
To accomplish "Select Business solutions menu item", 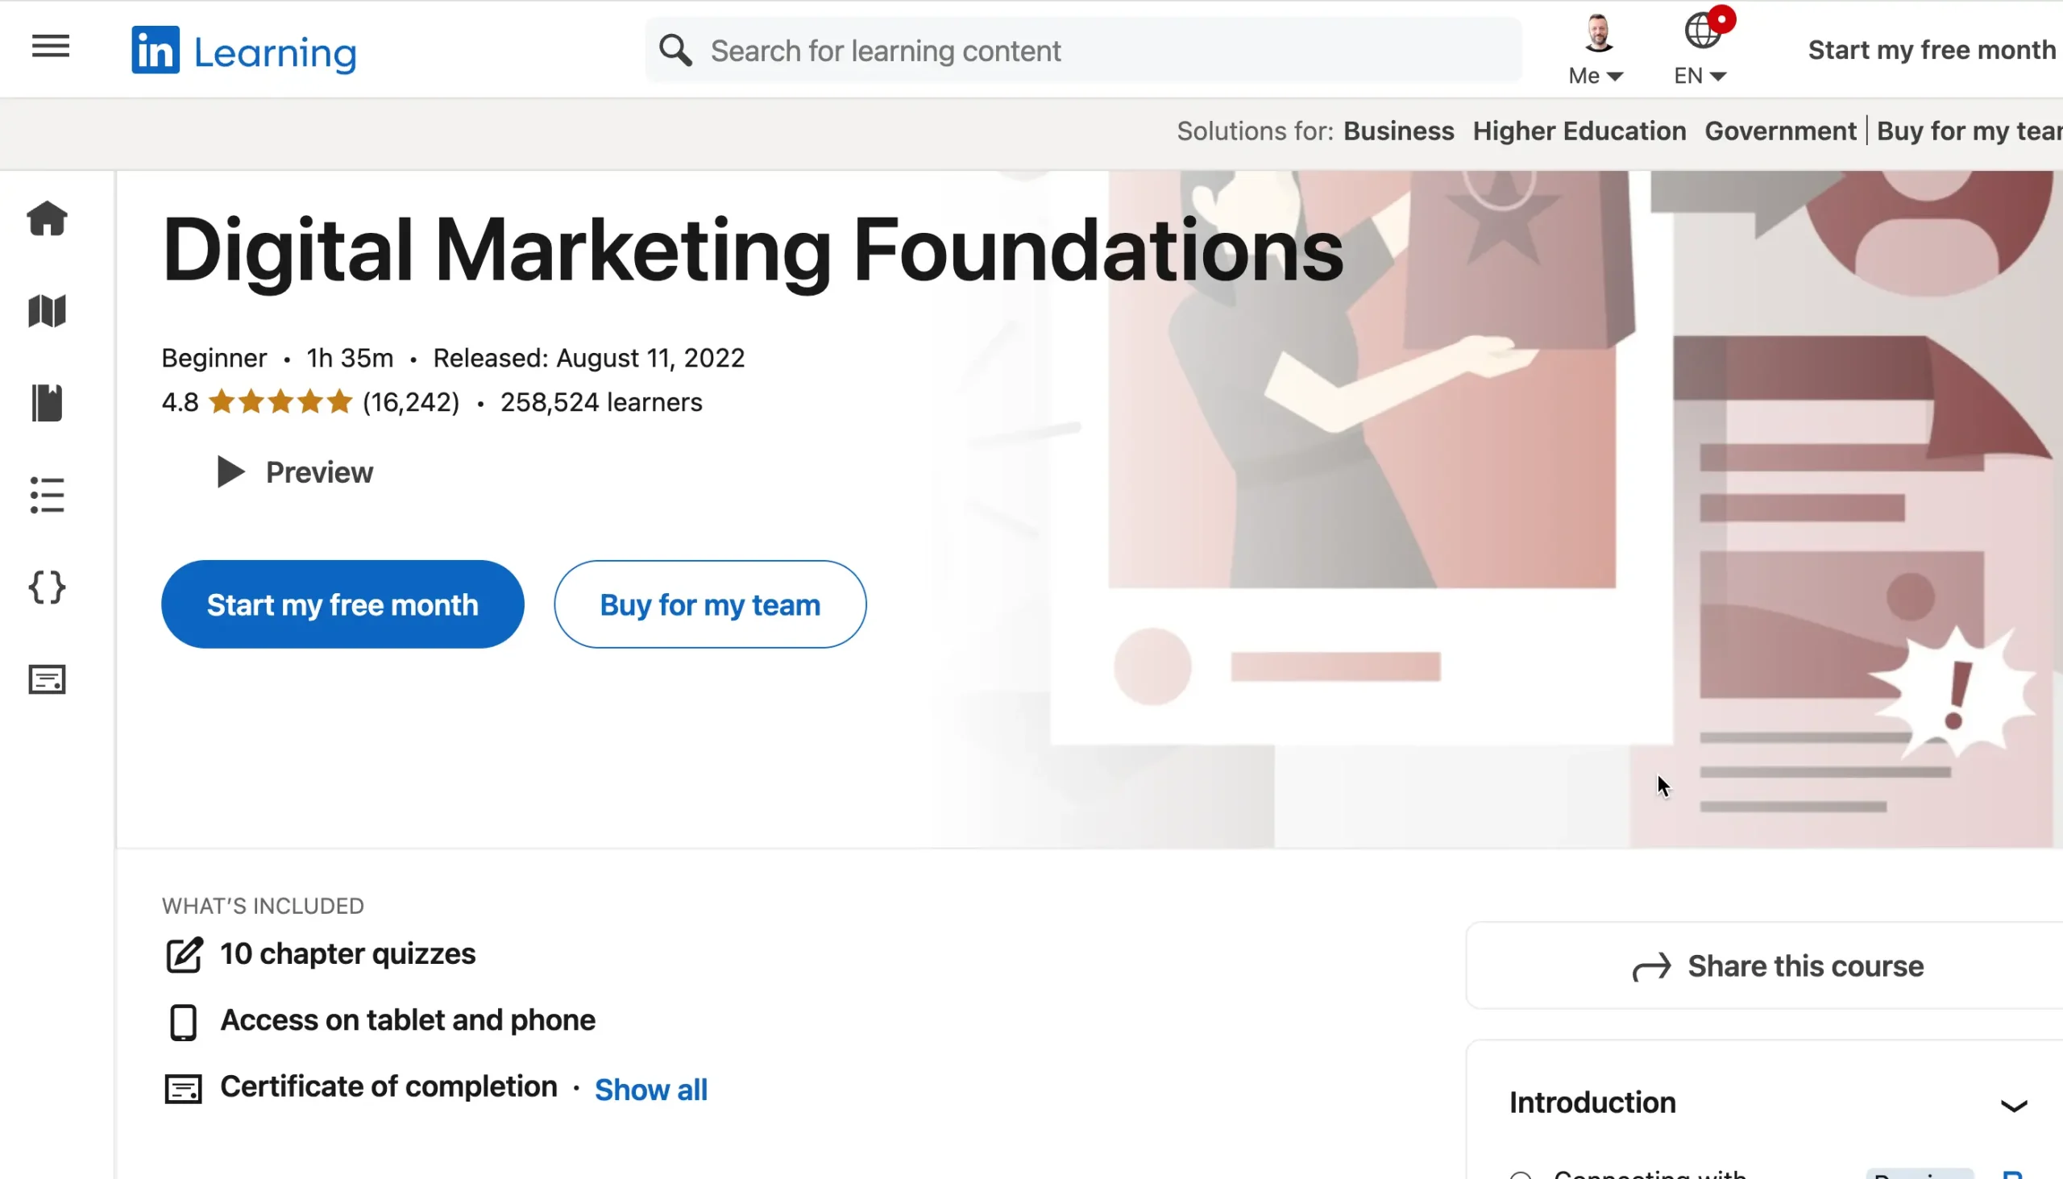I will [x=1398, y=131].
